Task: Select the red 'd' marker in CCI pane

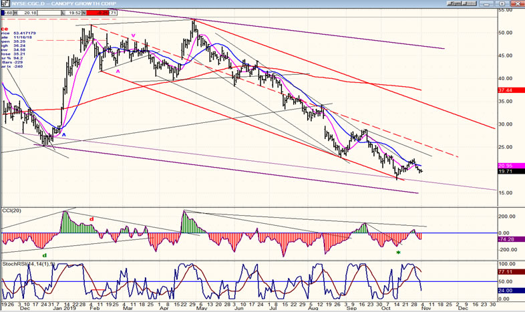Action: pyautogui.click(x=92, y=219)
